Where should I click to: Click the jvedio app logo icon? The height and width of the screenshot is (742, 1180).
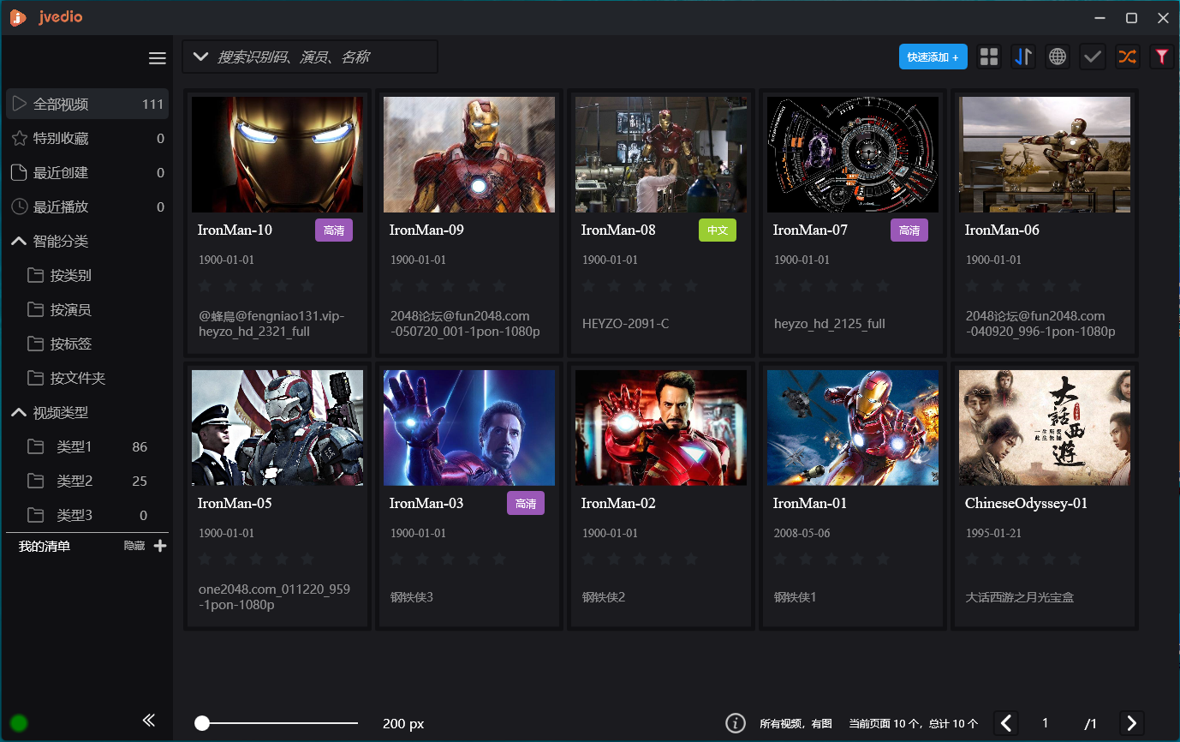18,17
